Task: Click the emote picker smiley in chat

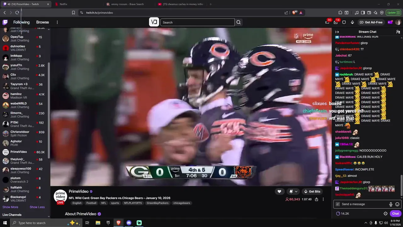Action: coord(397,204)
